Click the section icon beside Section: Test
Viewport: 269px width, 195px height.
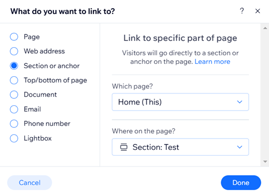(x=124, y=147)
